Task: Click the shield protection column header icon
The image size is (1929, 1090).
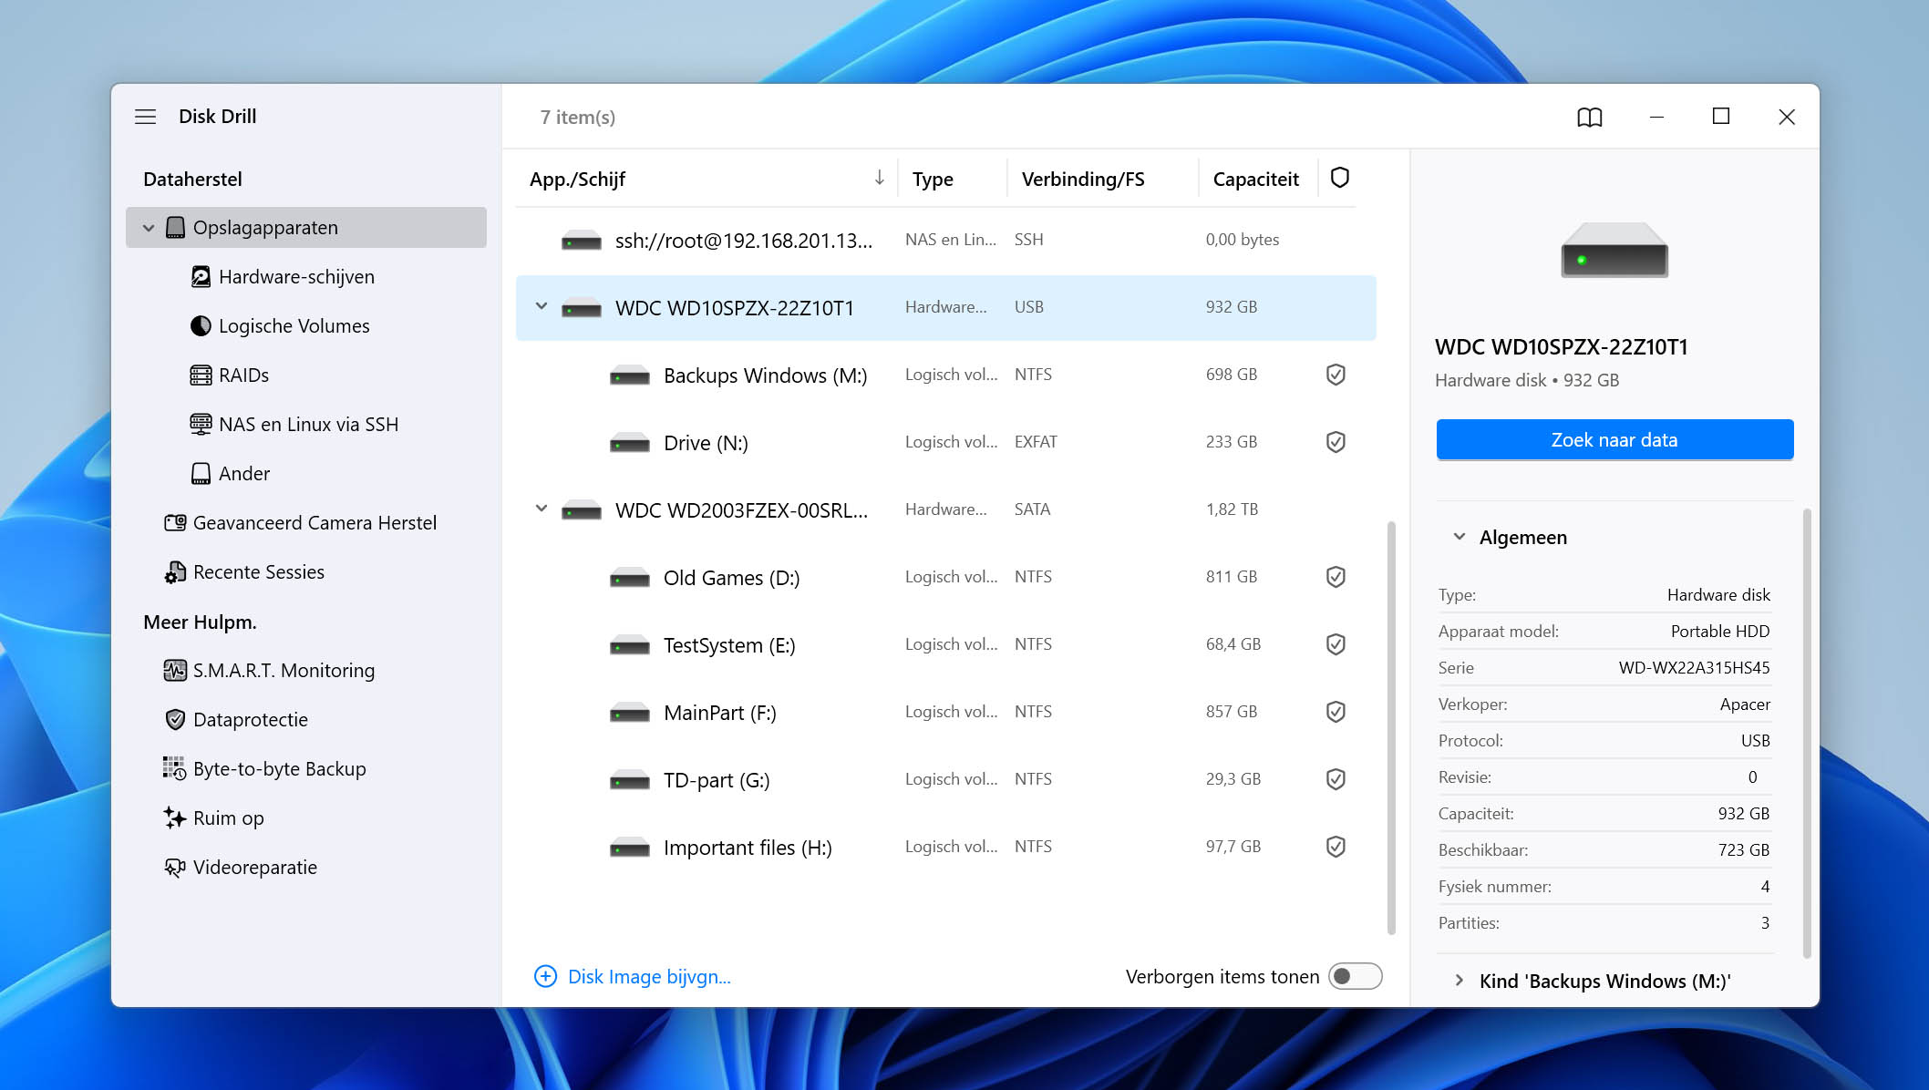Action: (x=1339, y=178)
